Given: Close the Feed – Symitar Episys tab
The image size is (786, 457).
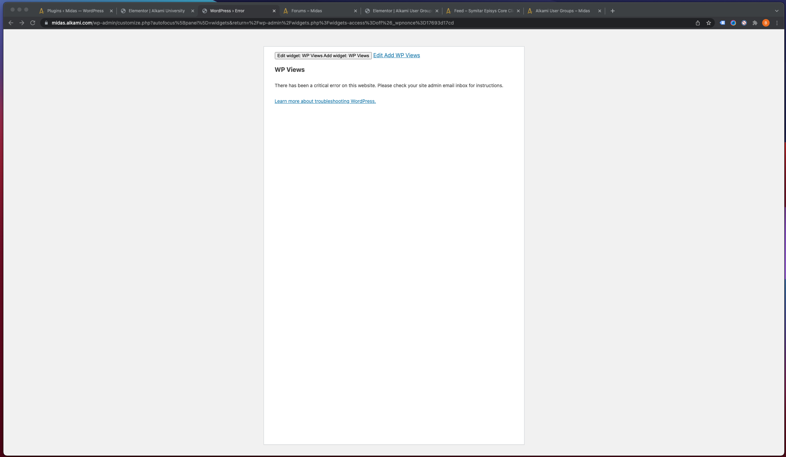Looking at the screenshot, I should pyautogui.click(x=518, y=11).
